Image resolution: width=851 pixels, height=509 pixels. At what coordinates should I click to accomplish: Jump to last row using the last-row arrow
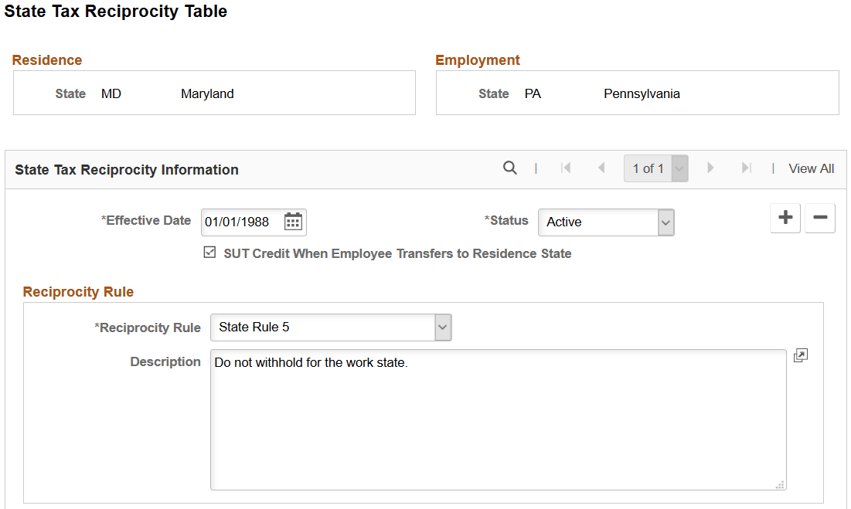click(745, 168)
